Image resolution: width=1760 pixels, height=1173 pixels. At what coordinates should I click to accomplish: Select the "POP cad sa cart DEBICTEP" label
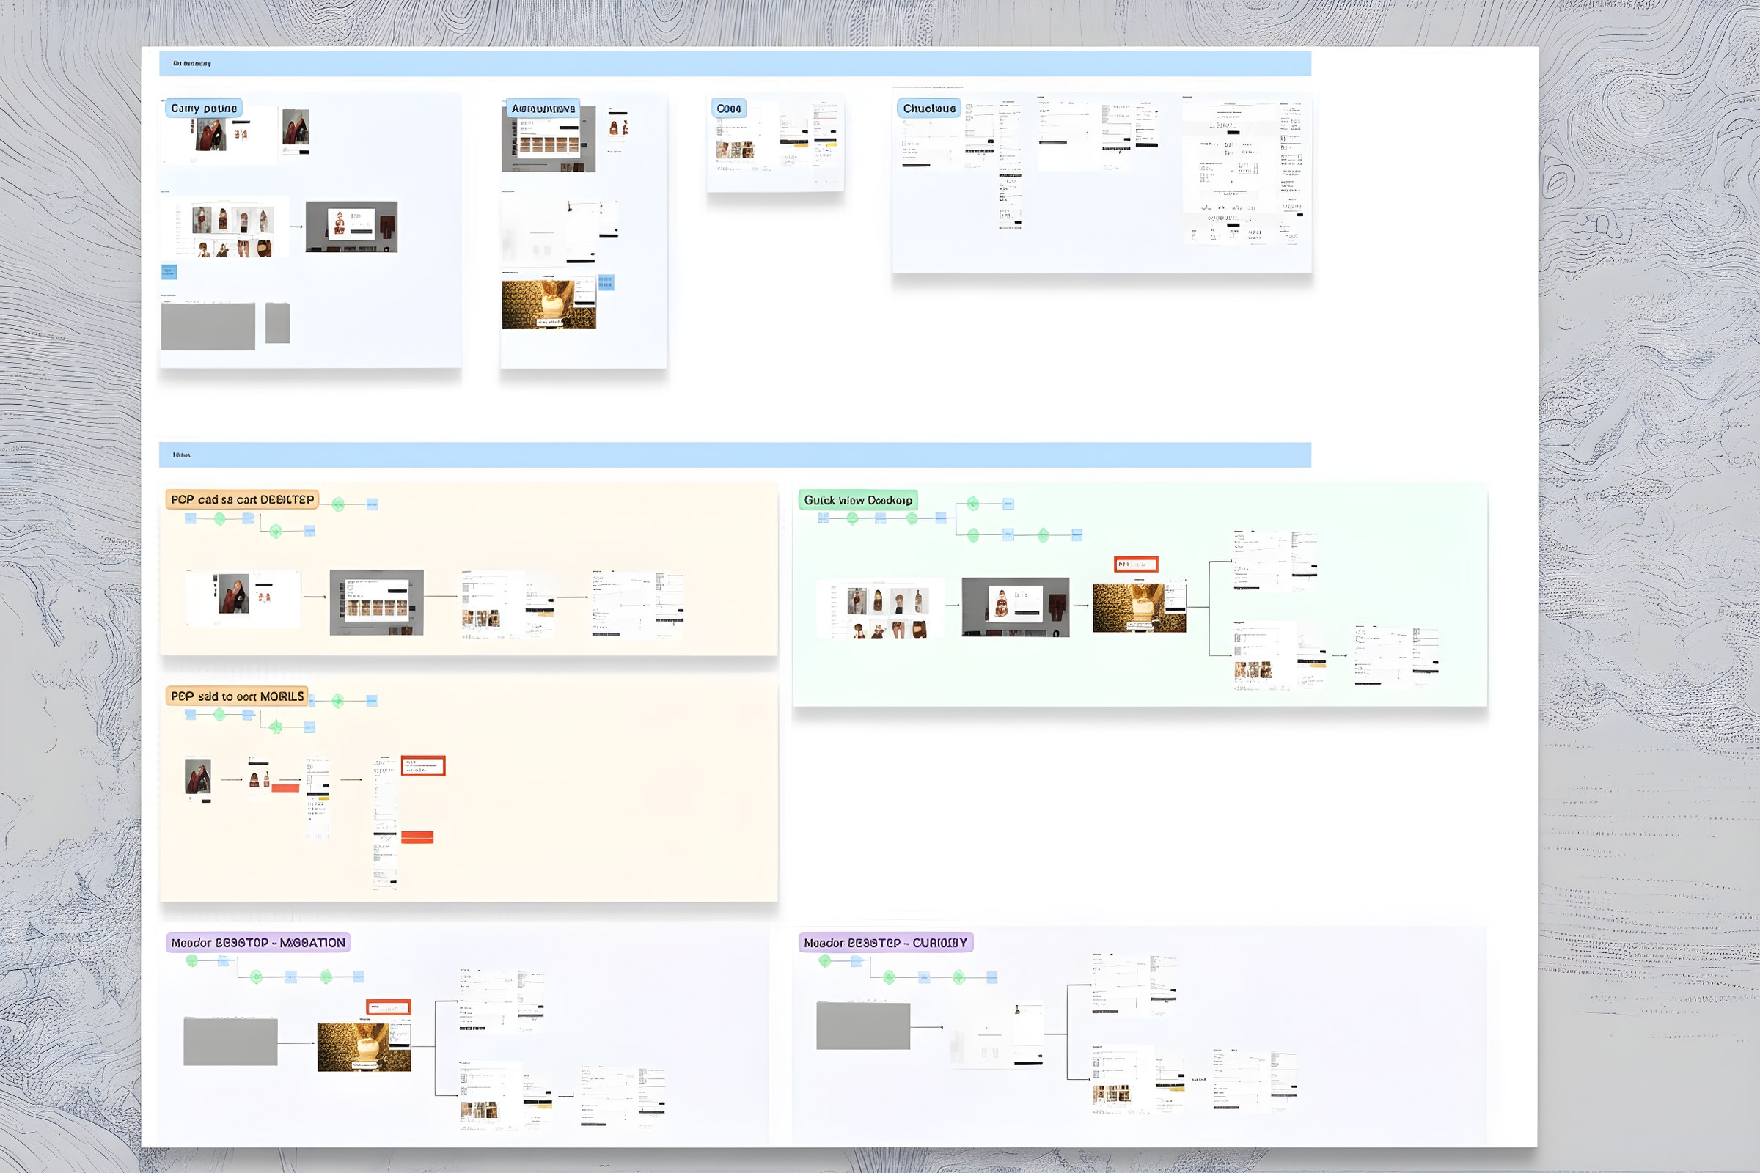243,500
